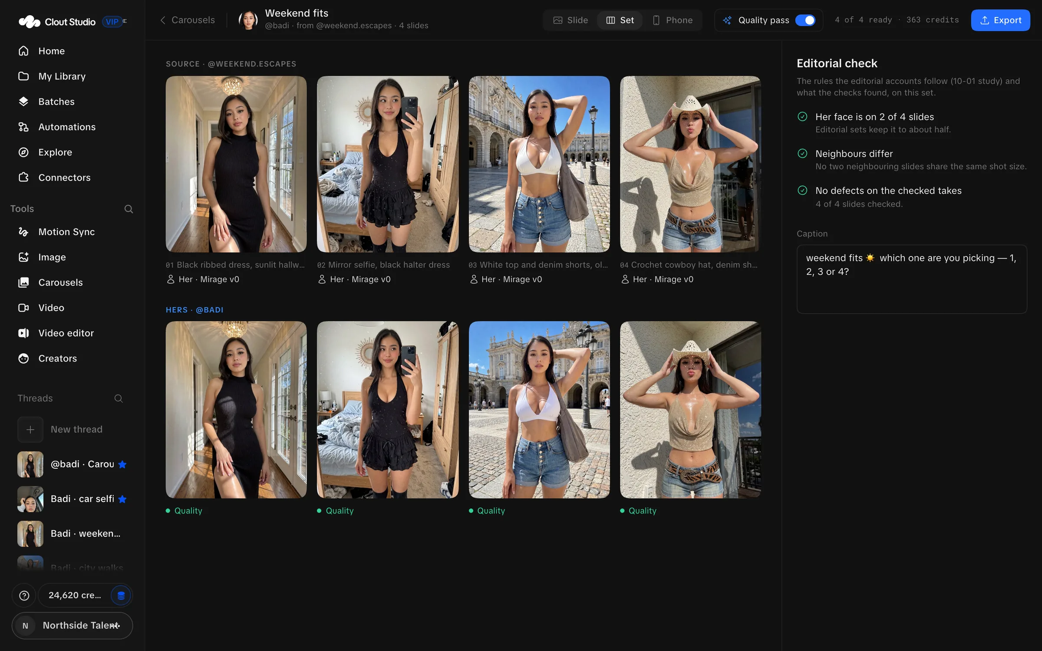Select source slide 02 mirror selfie

388,164
